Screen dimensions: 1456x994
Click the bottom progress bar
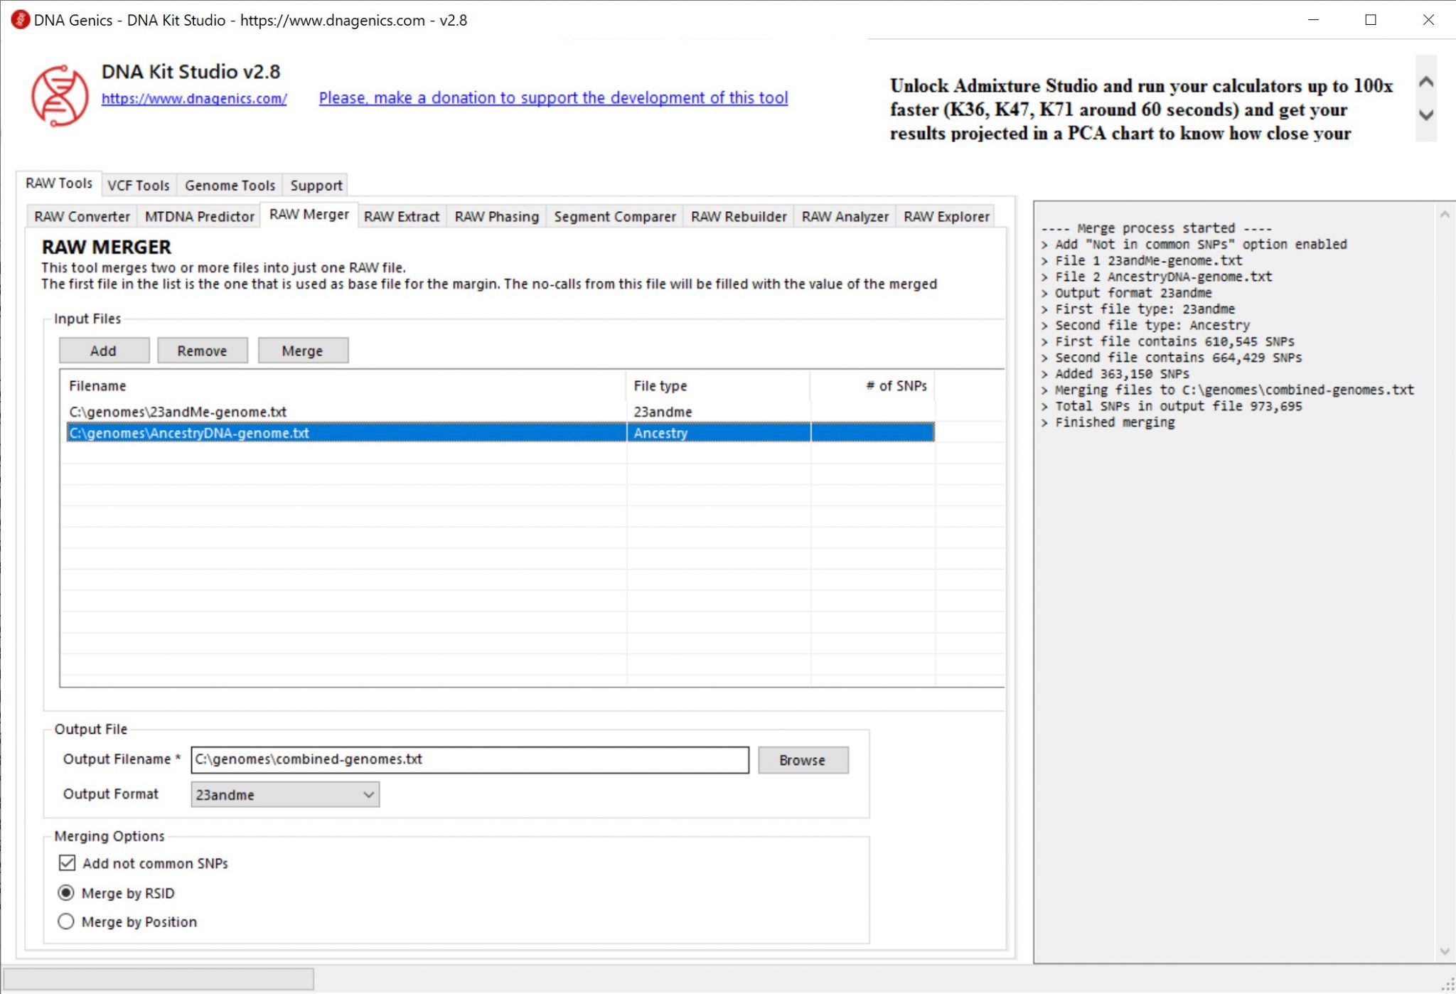(x=159, y=978)
